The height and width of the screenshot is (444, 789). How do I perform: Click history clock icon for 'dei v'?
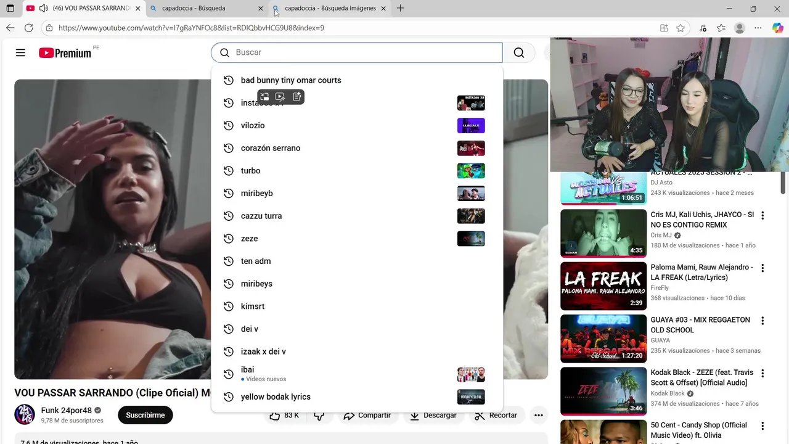tap(228, 329)
